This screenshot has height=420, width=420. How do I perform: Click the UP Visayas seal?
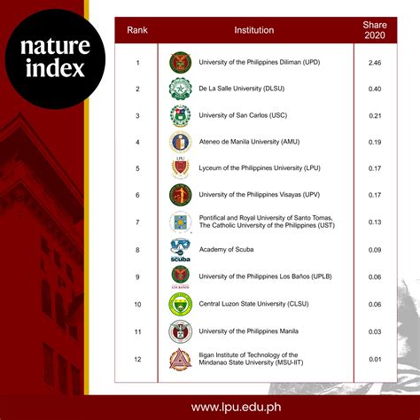181,195
